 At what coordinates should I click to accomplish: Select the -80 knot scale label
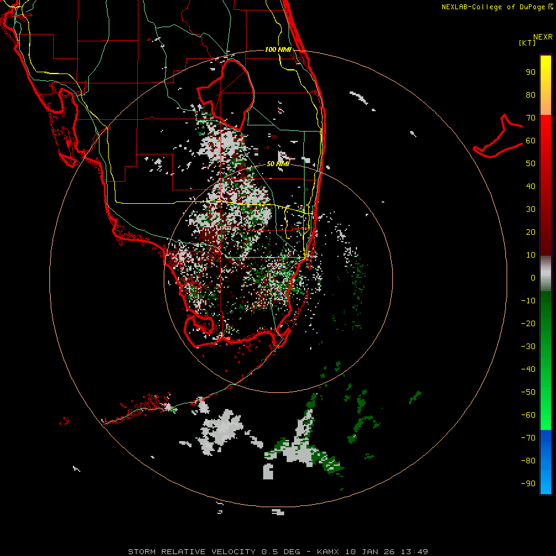coord(528,461)
